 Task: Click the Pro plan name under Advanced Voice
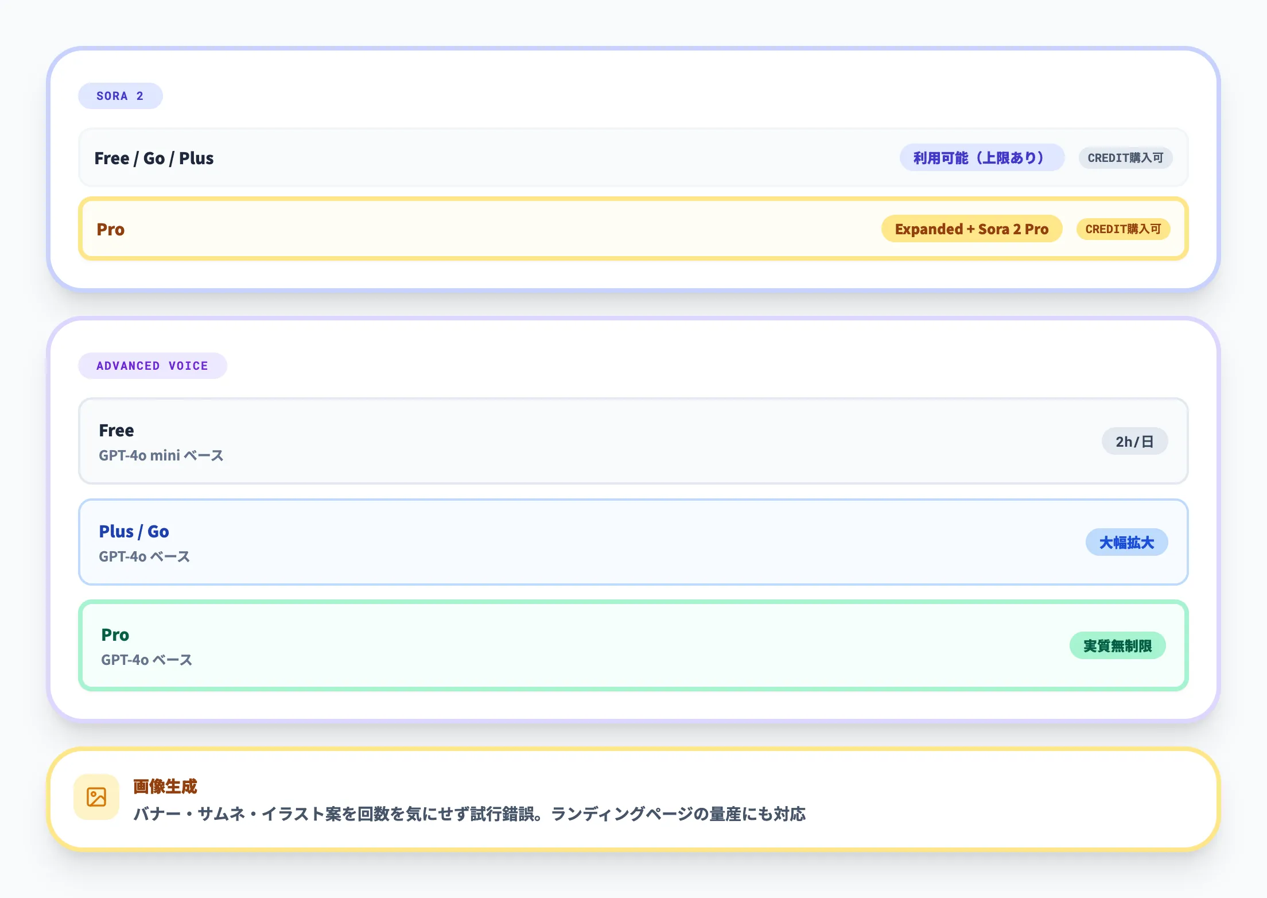[115, 634]
